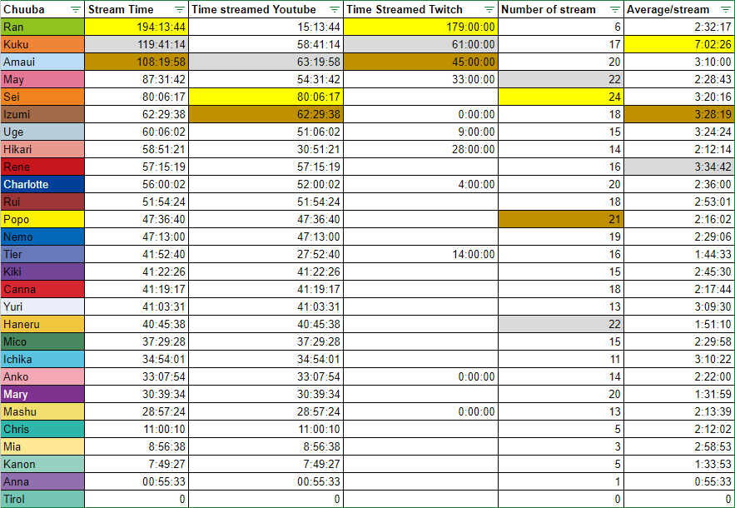
Task: Click the 119:41:14 stream time cell
Action: pyautogui.click(x=137, y=45)
